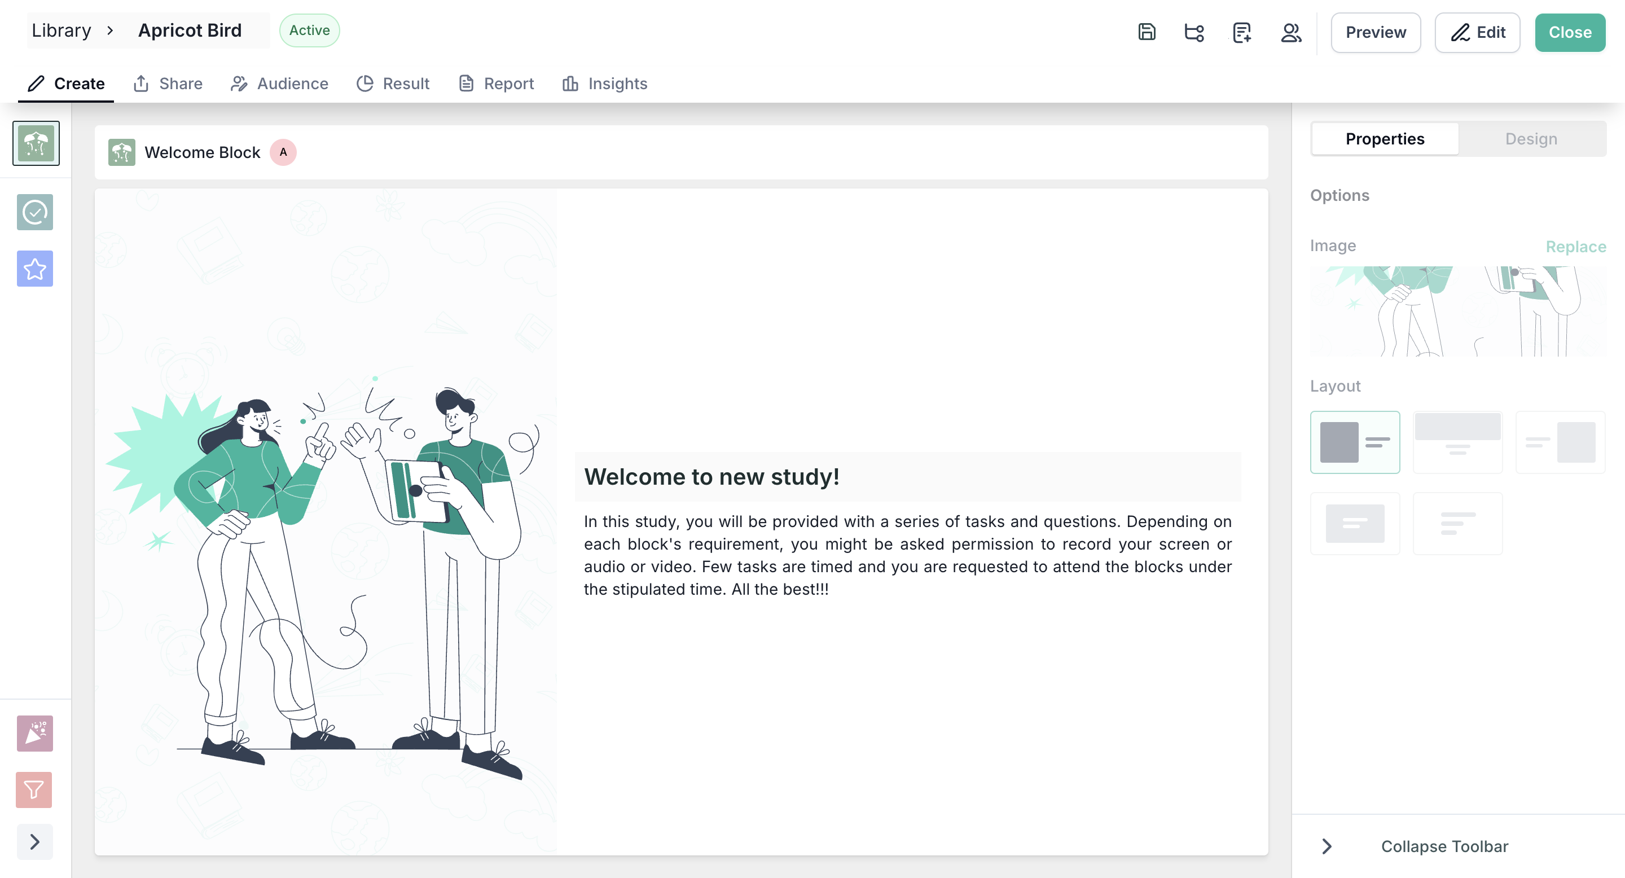Click the Welcome Block header icon
This screenshot has height=878, width=1625.
[x=122, y=153]
